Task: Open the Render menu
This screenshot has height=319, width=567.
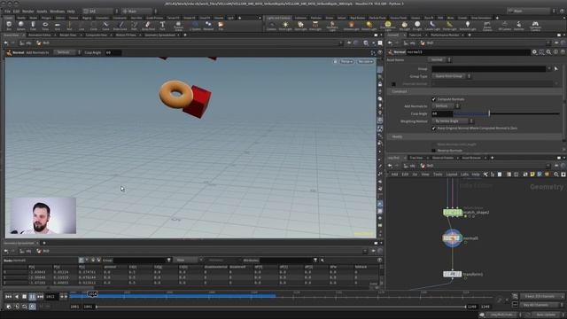Action: click(x=27, y=12)
